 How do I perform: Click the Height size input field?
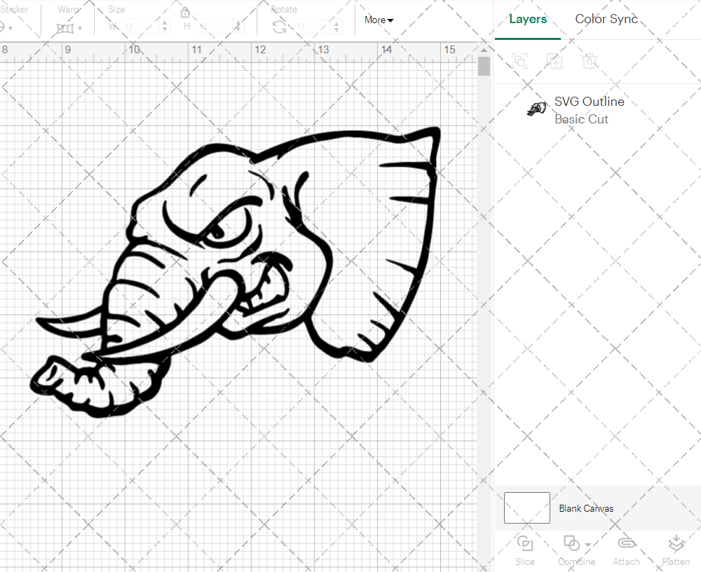coord(214,27)
